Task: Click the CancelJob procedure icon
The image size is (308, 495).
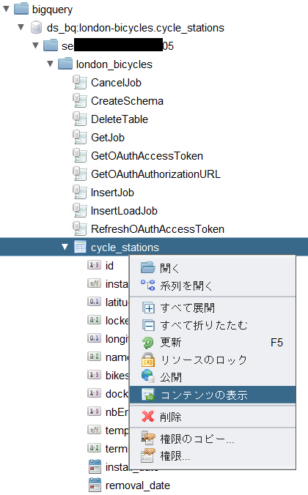Action: pyautogui.click(x=80, y=83)
